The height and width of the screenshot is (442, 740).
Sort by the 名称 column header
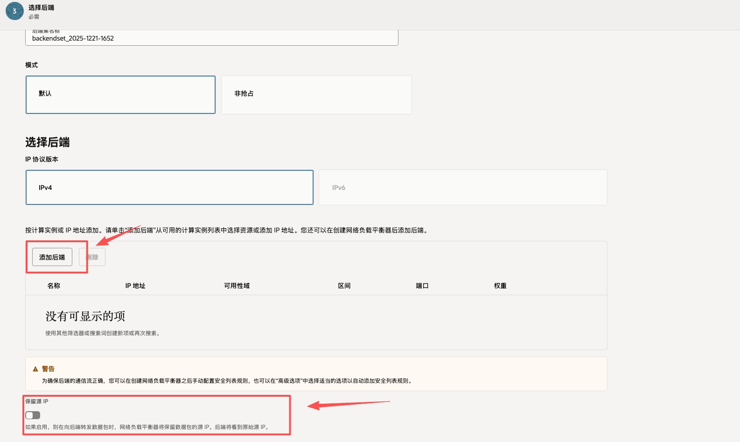[54, 286]
